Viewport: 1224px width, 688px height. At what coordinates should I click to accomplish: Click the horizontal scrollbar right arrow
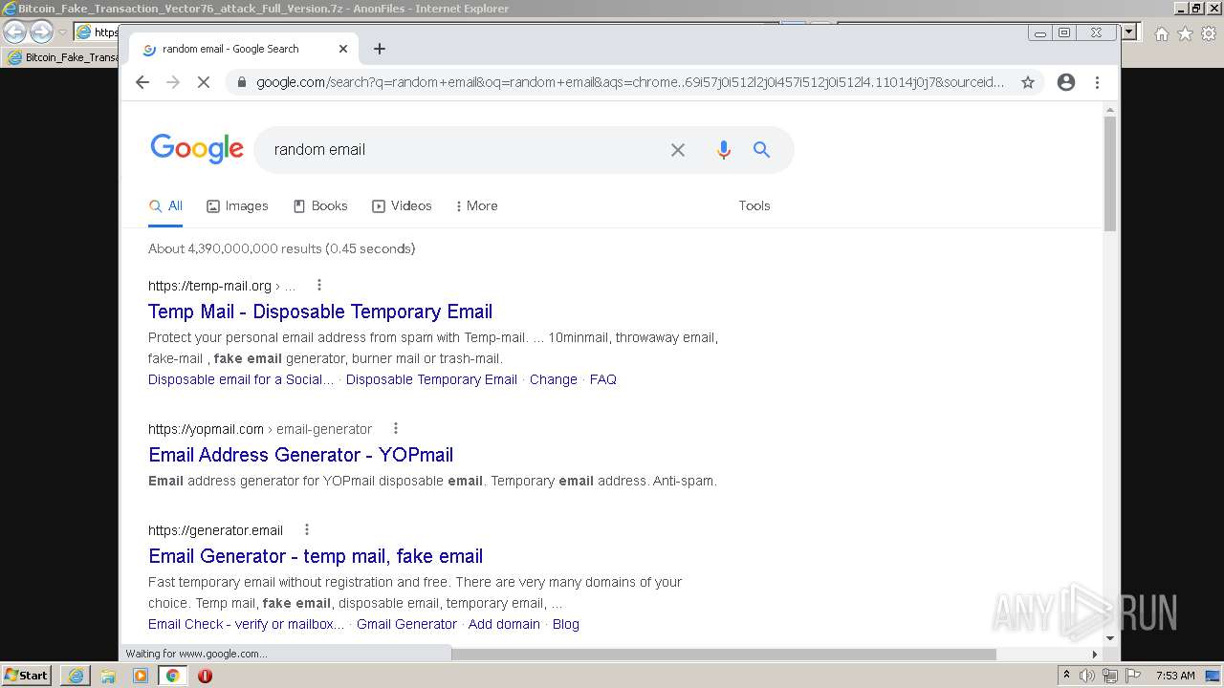(x=1095, y=655)
